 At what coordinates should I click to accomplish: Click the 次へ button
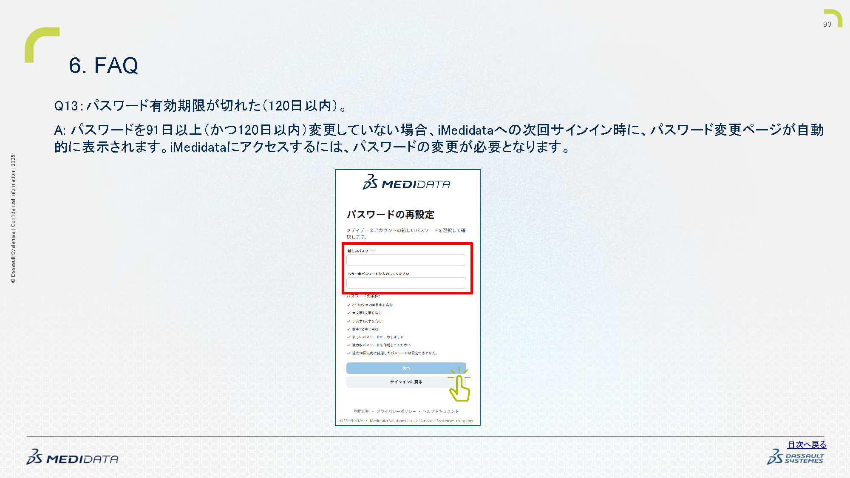406,368
